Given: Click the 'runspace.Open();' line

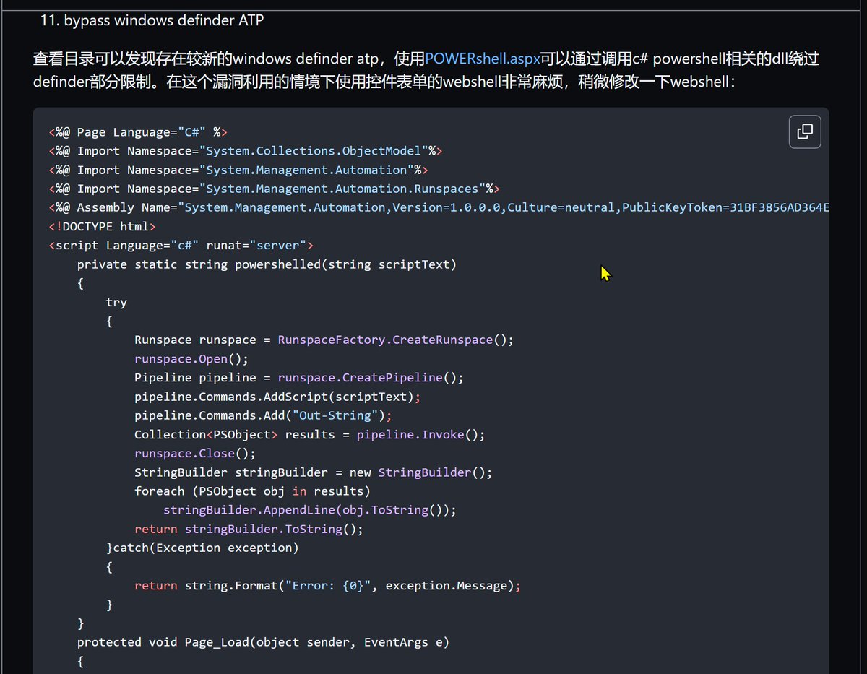Looking at the screenshot, I should [191, 359].
